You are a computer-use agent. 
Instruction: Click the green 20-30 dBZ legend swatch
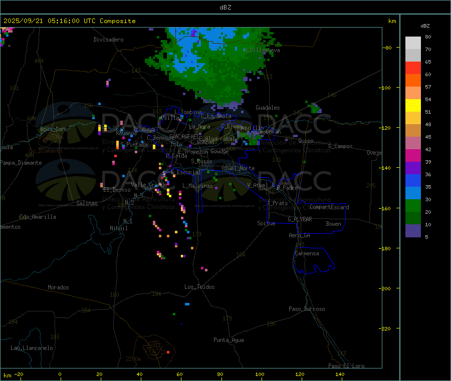413,205
